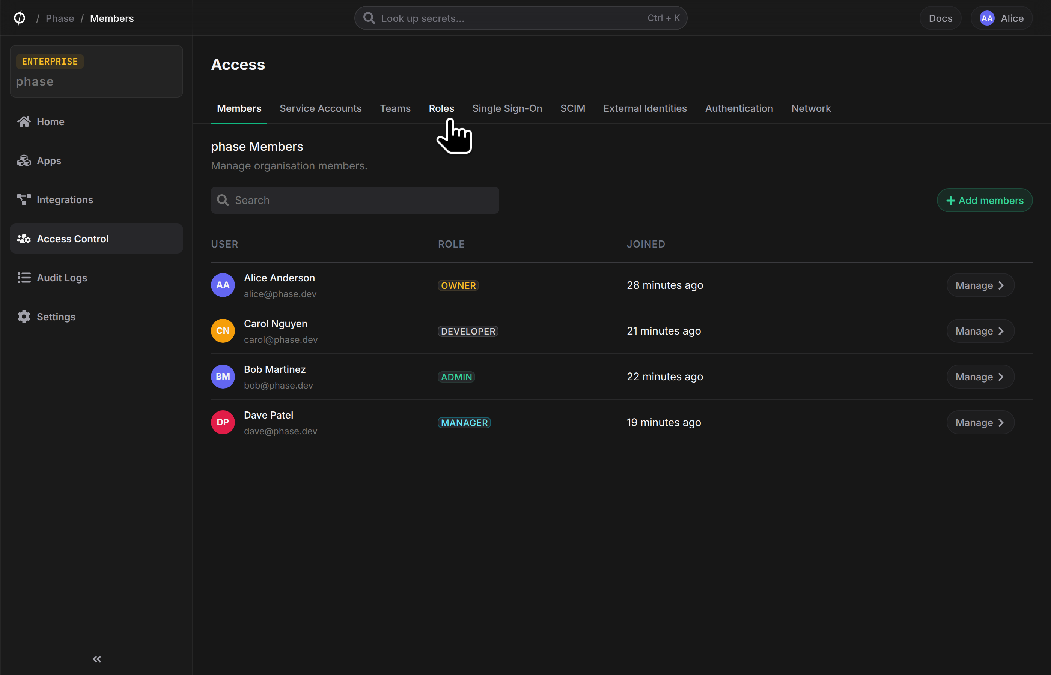Click the DEVELOPER role badge
Screen dimensions: 1051x675
pyautogui.click(x=468, y=331)
